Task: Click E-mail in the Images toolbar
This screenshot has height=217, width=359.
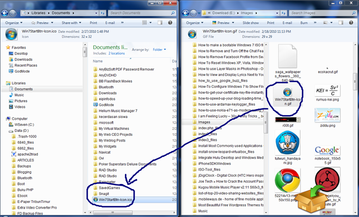Action: 287,23
